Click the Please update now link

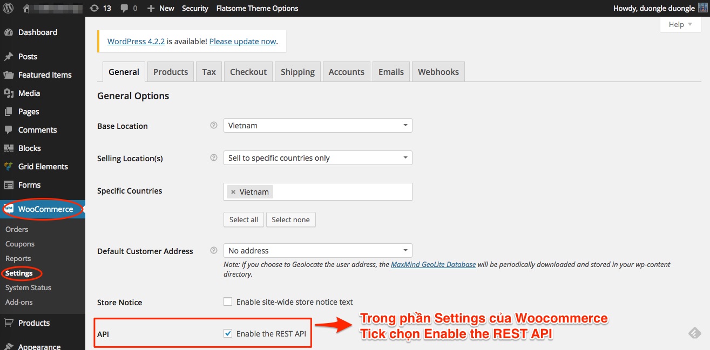[242, 41]
